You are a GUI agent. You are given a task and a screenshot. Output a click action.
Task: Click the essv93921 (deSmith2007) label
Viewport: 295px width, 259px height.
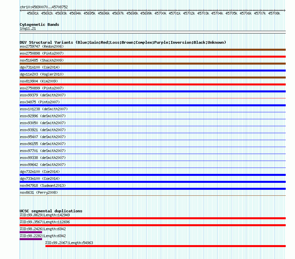click(43, 130)
